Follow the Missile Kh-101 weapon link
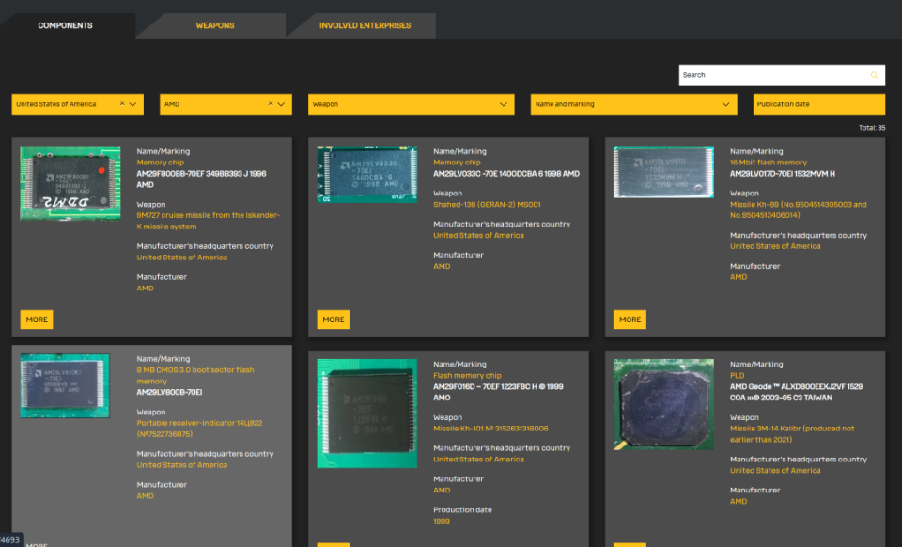The image size is (902, 547). (490, 429)
